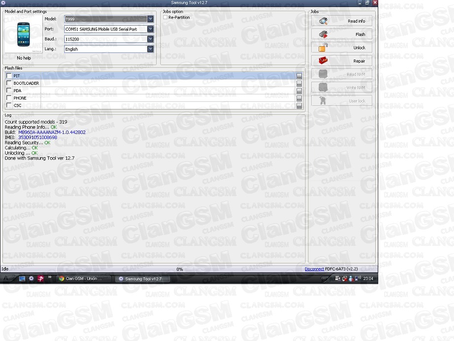Click the 'Count supported models - 319' line
This screenshot has height=341, width=454.
click(36, 122)
